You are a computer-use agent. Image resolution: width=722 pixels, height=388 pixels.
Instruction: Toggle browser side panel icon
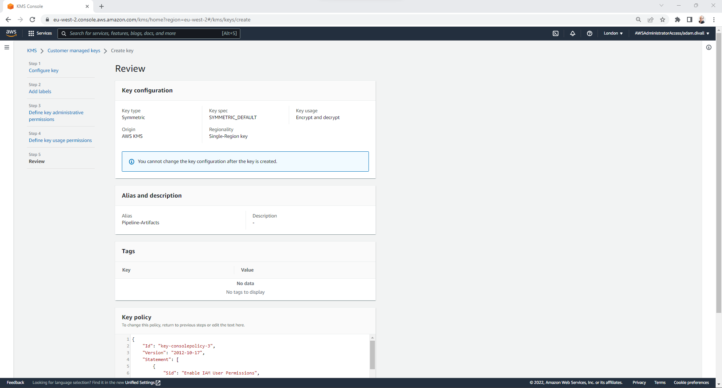690,20
